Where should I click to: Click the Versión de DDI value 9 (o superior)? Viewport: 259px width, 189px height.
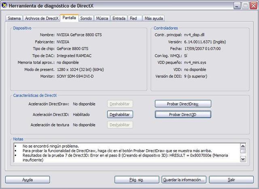click(x=195, y=76)
